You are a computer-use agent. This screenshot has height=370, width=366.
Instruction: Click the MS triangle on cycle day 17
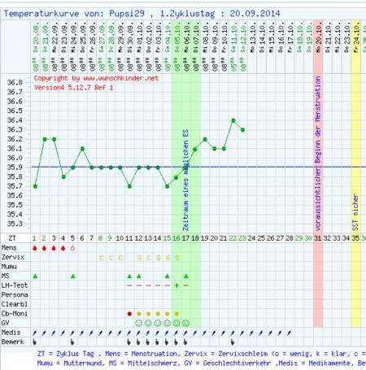(x=186, y=276)
